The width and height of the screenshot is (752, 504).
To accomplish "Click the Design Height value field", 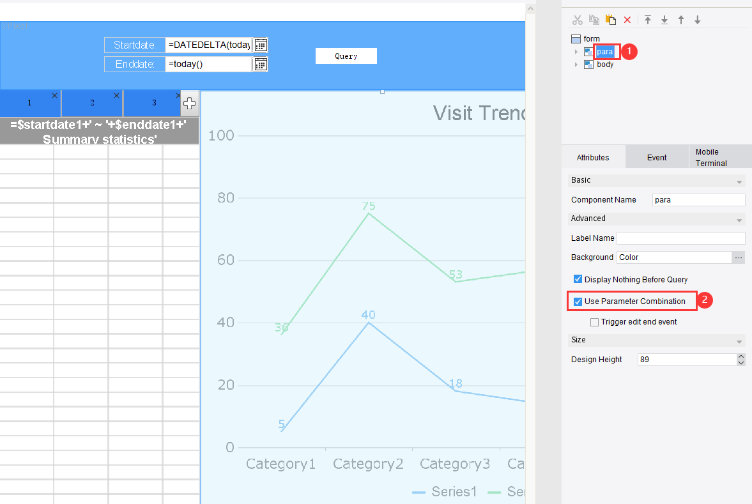I will pos(687,360).
